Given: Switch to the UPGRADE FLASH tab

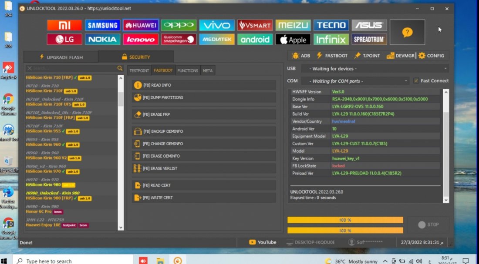Looking at the screenshot, I should [61, 57].
